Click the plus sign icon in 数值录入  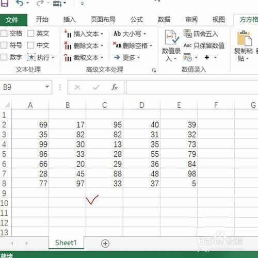click(207, 57)
